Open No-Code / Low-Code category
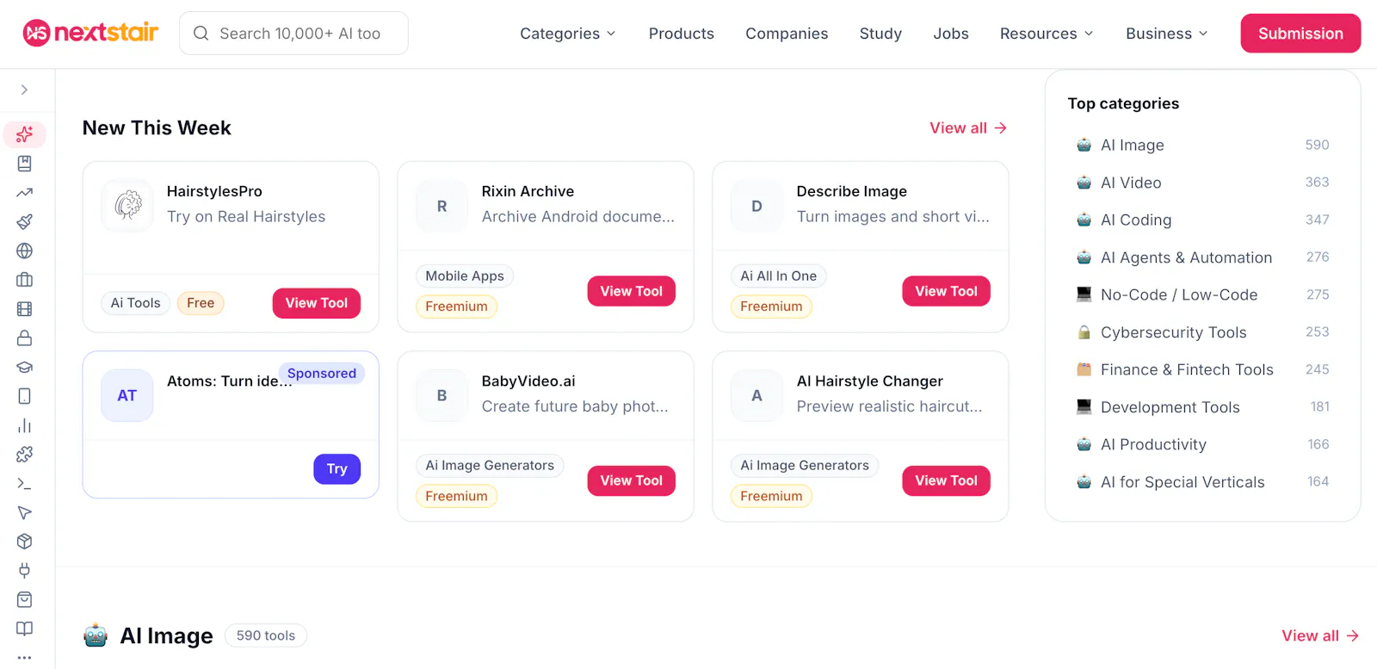 (1202, 294)
